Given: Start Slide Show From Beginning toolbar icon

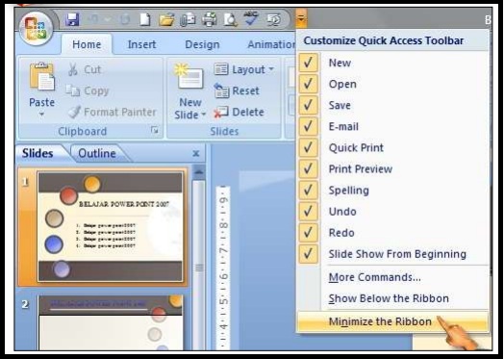Looking at the screenshot, I should (273, 20).
